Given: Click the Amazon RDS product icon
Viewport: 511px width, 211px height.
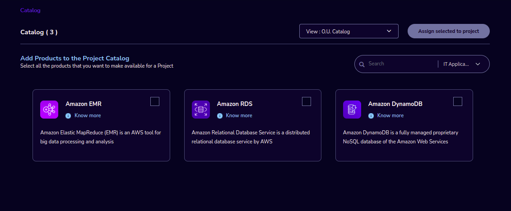Looking at the screenshot, I should point(201,110).
